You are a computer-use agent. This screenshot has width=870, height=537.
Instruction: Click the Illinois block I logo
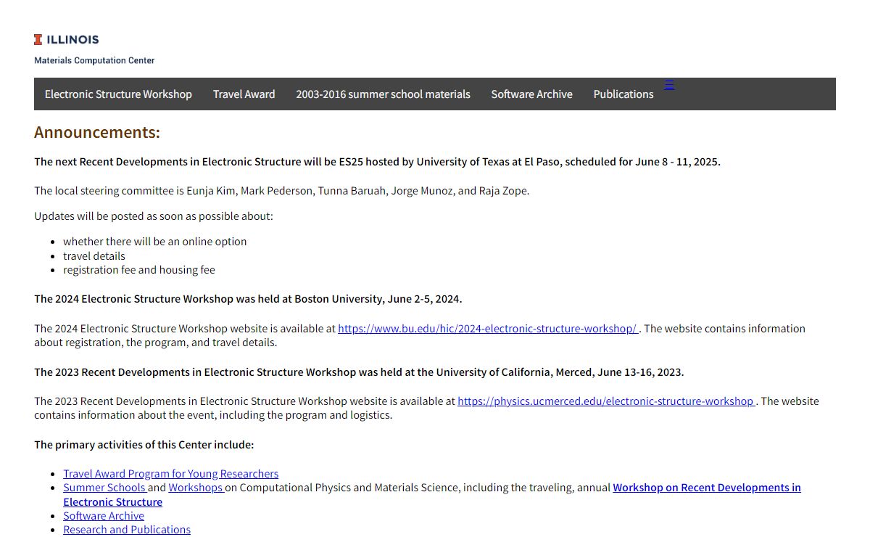[x=38, y=39]
